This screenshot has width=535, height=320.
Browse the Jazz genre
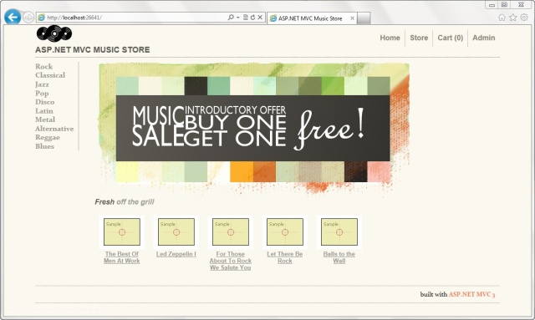[42, 84]
